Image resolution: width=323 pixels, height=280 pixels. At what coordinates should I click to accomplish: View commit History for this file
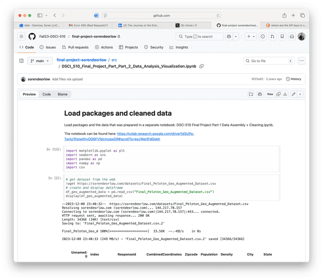(x=293, y=79)
